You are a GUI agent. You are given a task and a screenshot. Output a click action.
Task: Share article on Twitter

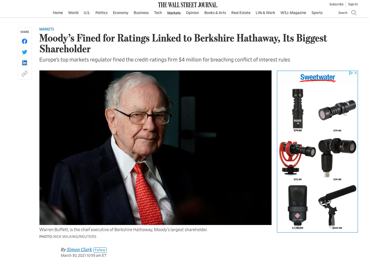pyautogui.click(x=25, y=52)
